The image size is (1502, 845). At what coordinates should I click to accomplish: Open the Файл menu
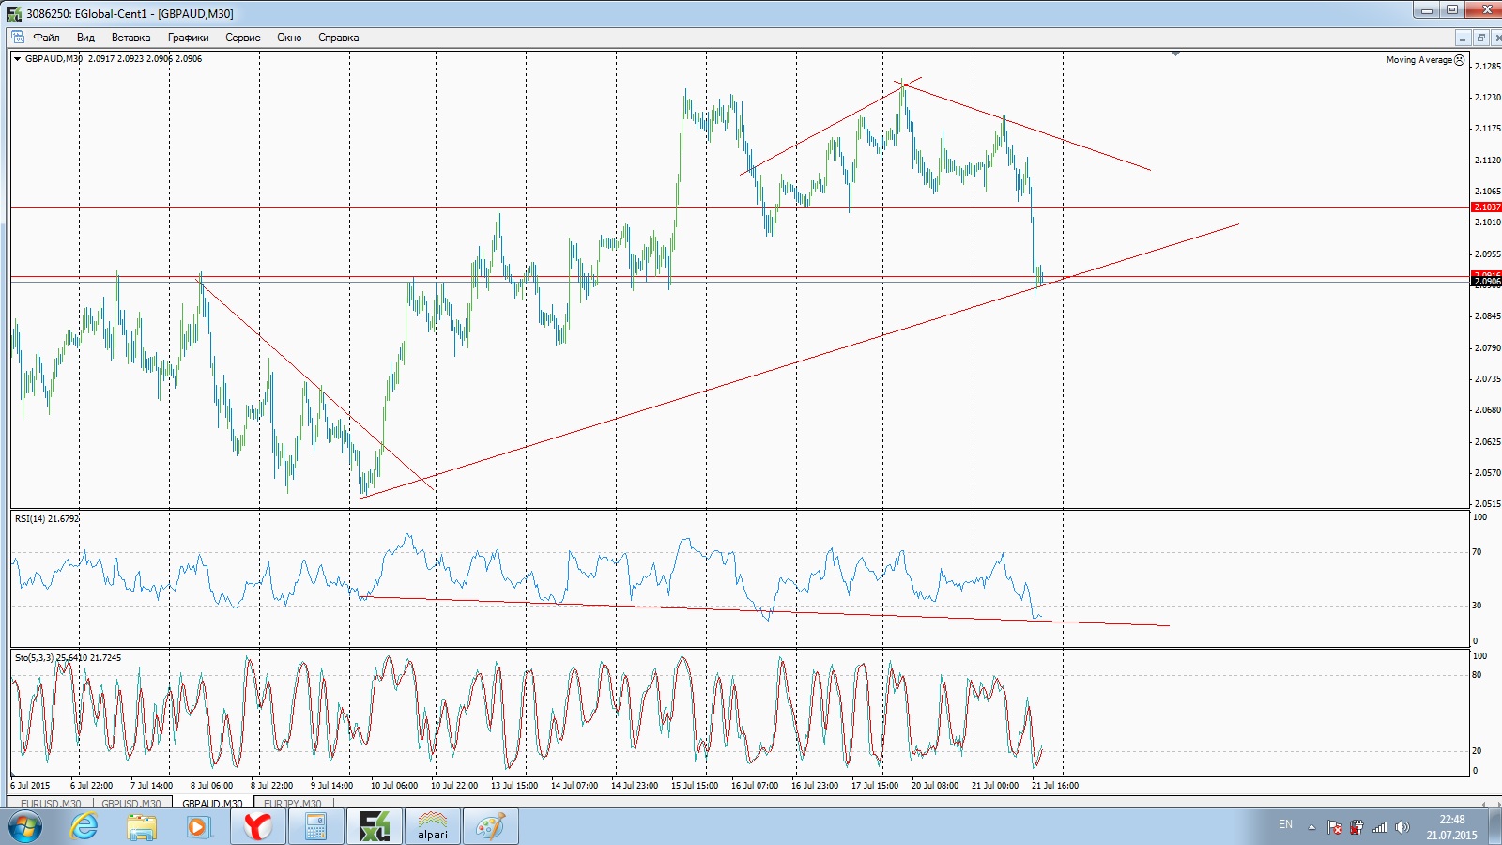coord(46,38)
